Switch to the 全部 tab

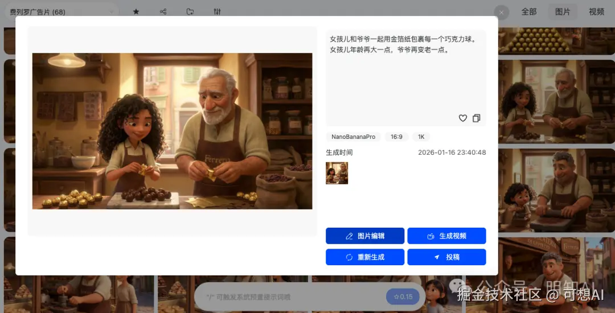(528, 12)
